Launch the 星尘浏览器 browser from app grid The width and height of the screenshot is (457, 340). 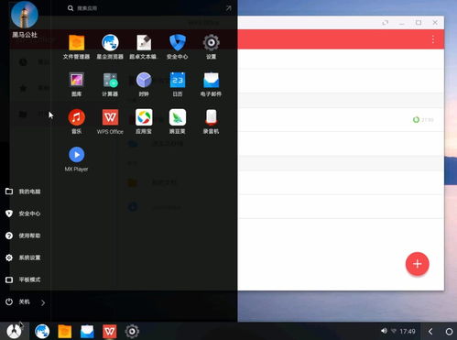tap(110, 47)
